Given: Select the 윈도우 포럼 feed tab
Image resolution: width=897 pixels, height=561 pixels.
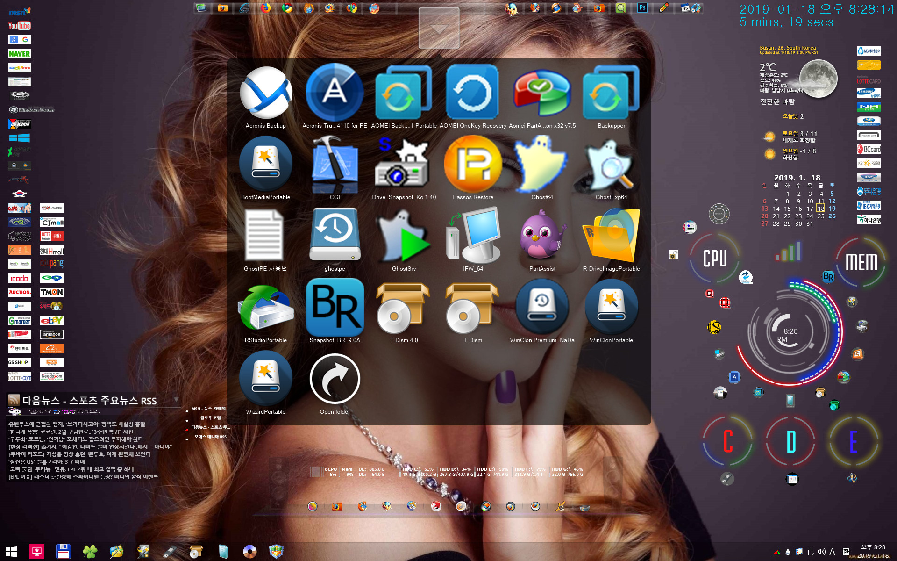Looking at the screenshot, I should (210, 418).
